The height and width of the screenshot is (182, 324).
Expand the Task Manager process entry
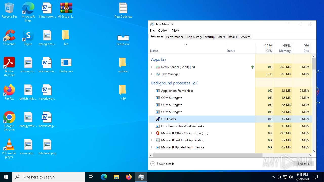152,74
